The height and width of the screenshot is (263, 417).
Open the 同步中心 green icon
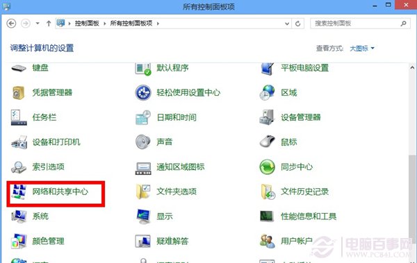click(268, 167)
